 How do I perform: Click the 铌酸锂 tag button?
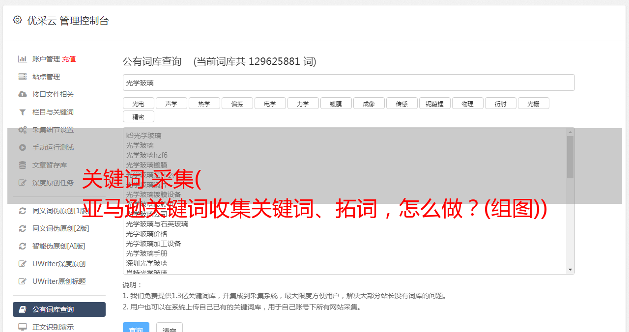434,103
